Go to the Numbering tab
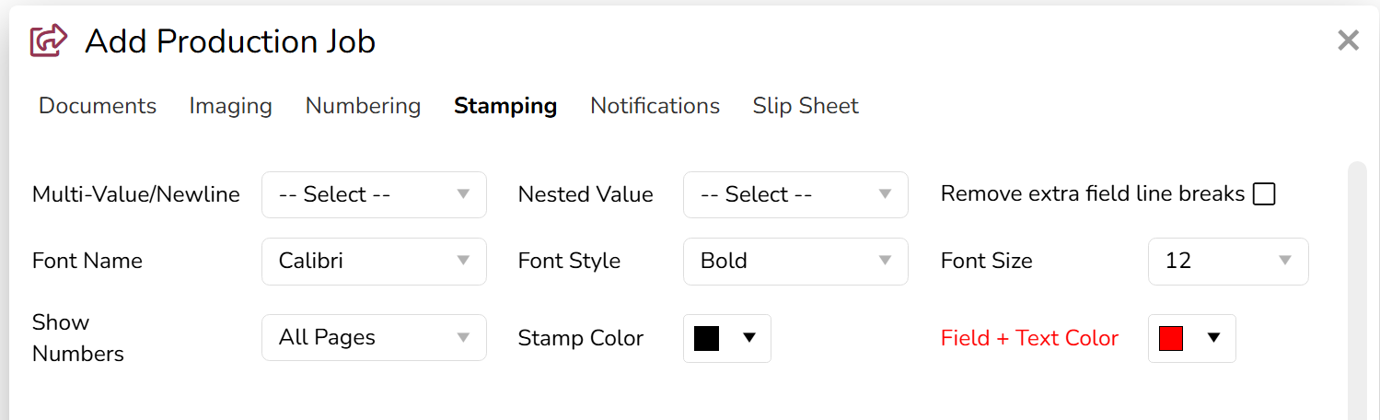Image resolution: width=1380 pixels, height=420 pixels. click(x=363, y=106)
